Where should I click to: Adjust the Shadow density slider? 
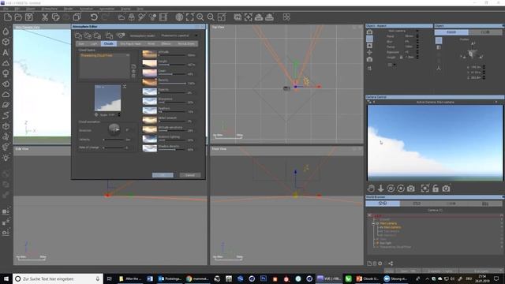[172, 149]
